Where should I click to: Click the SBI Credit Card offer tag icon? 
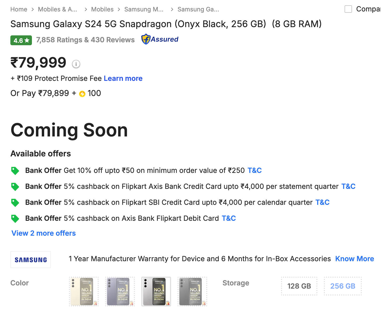tap(15, 203)
